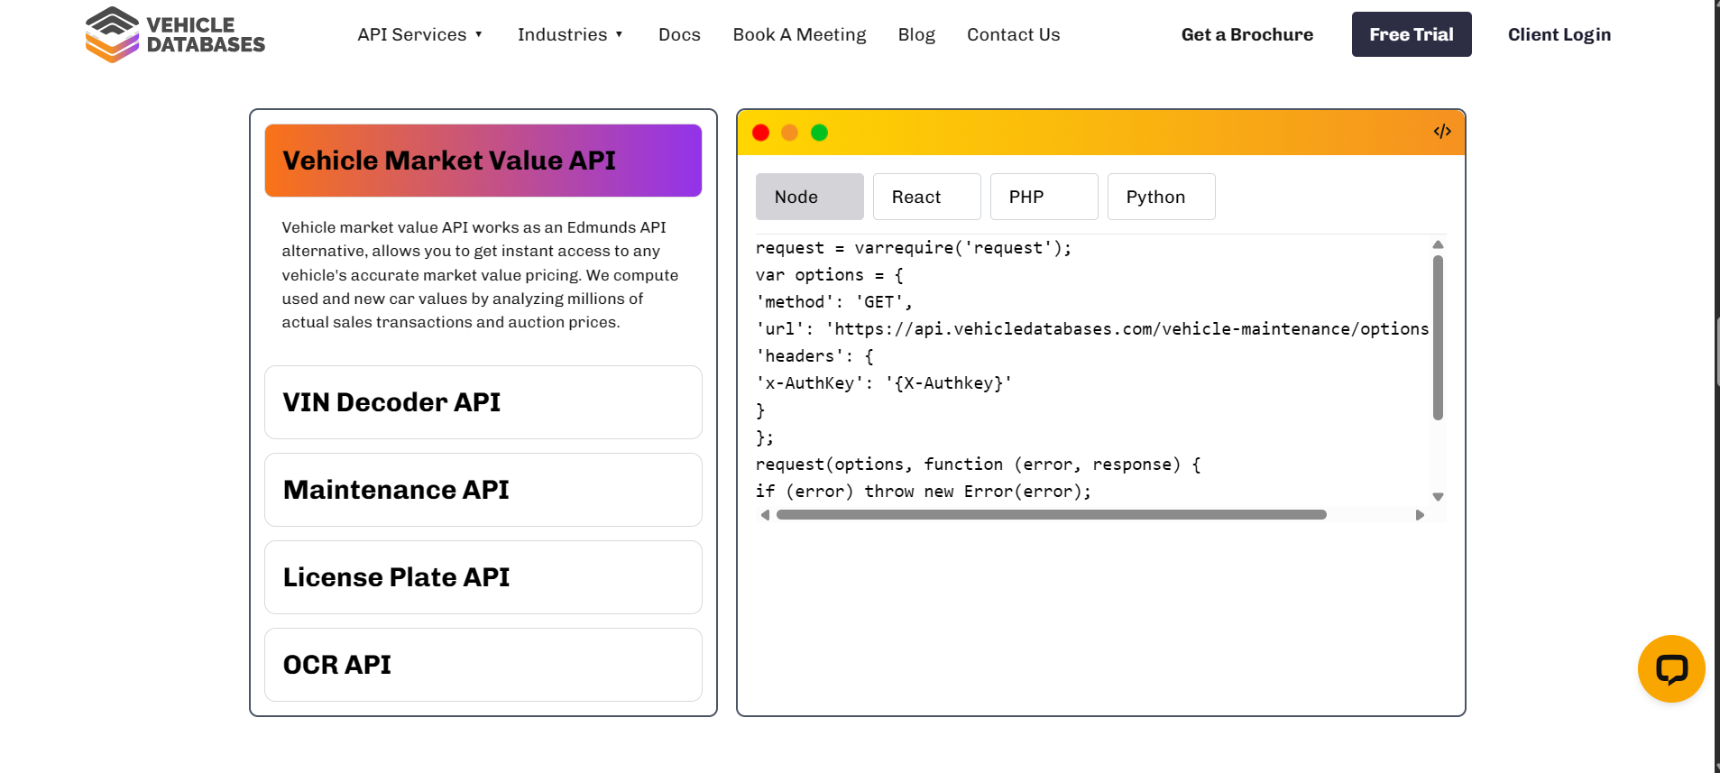Click the orange window dot

pyautogui.click(x=789, y=133)
